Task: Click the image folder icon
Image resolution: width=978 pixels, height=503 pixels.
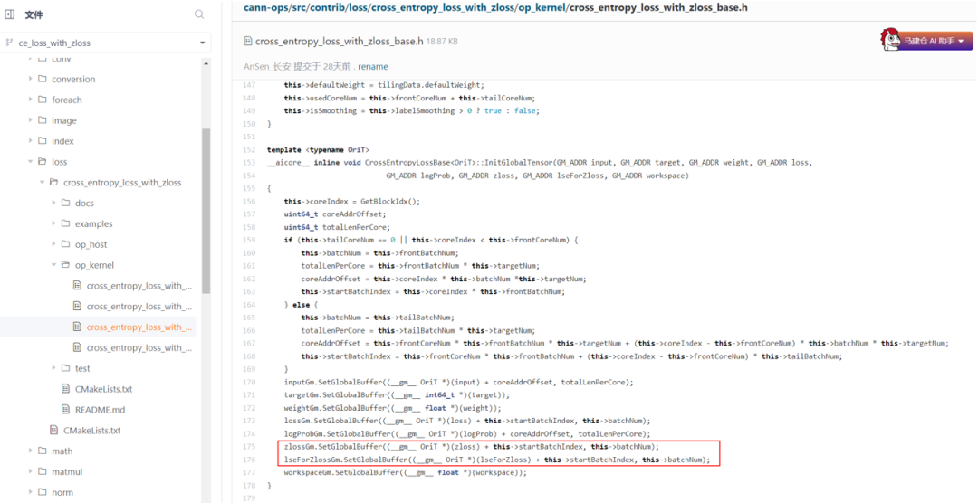Action: [43, 120]
